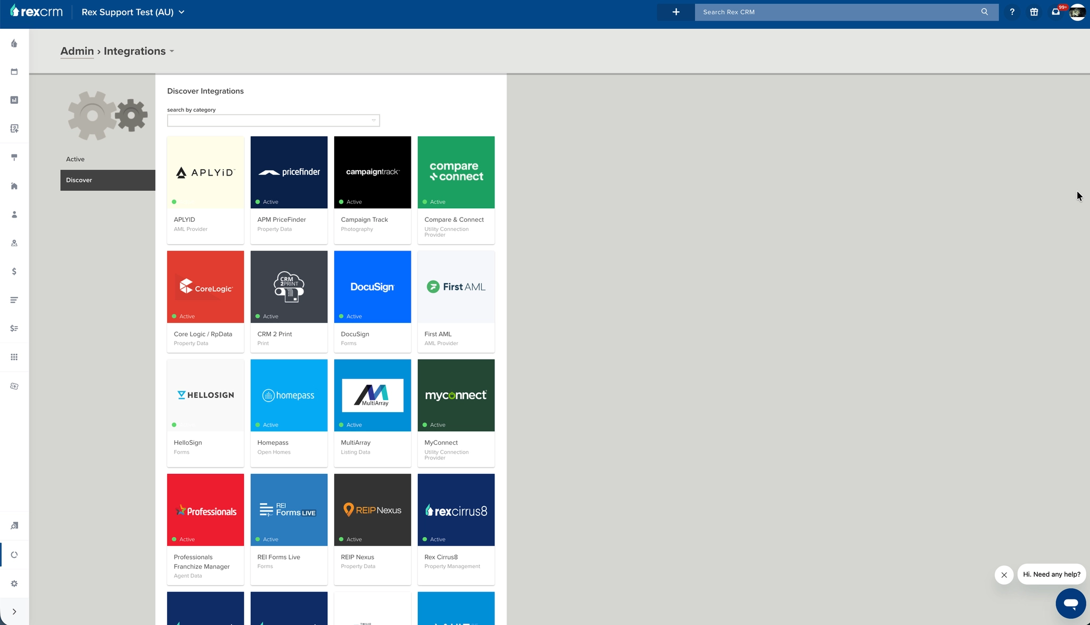Open the MultiArray integration card
Image resolution: width=1090 pixels, height=625 pixels.
point(373,413)
